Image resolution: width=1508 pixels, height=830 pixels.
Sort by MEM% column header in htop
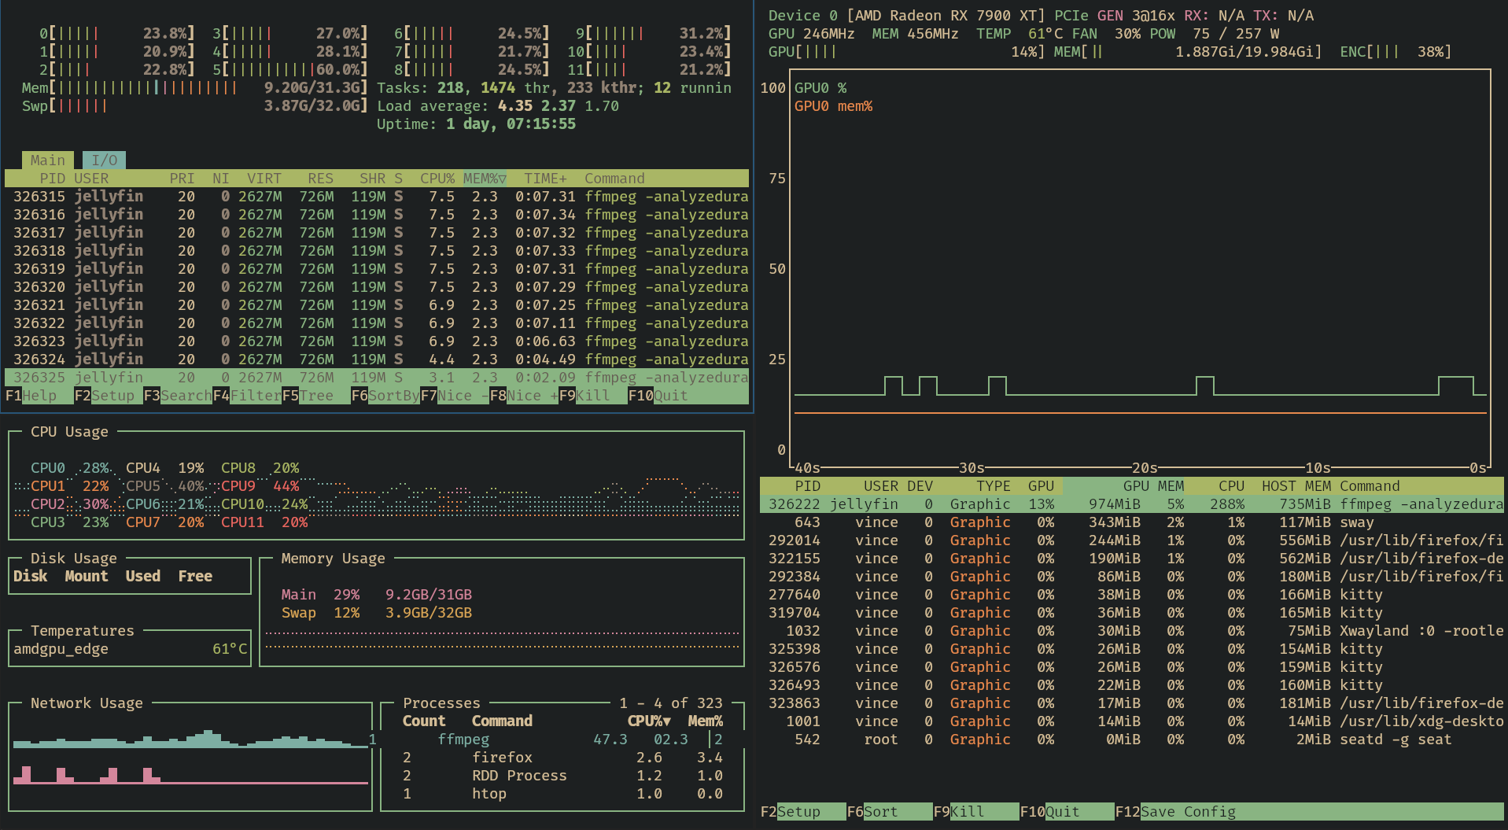485,179
